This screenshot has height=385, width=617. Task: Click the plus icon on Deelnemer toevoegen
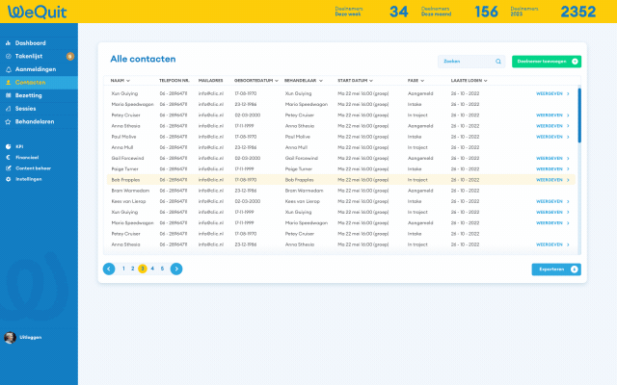(575, 62)
